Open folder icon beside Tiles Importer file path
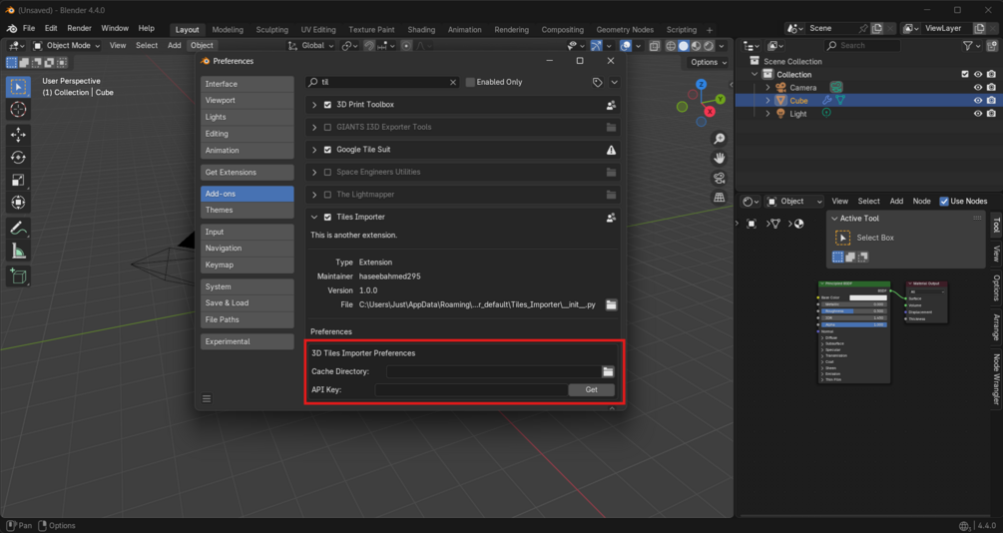The width and height of the screenshot is (1003, 533). pyautogui.click(x=612, y=305)
